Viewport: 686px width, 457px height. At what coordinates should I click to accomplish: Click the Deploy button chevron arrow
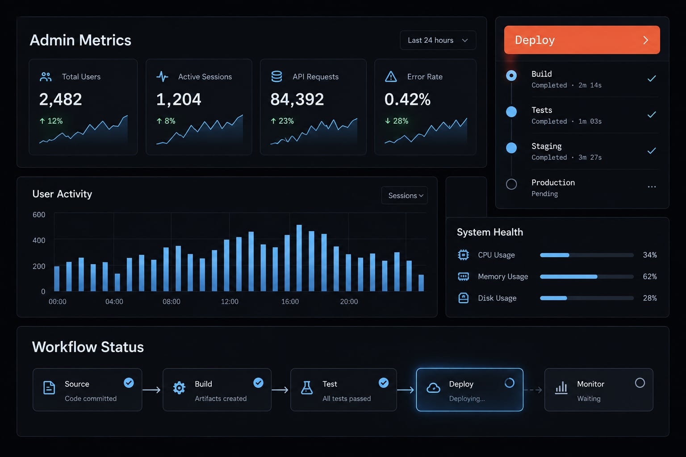point(645,40)
